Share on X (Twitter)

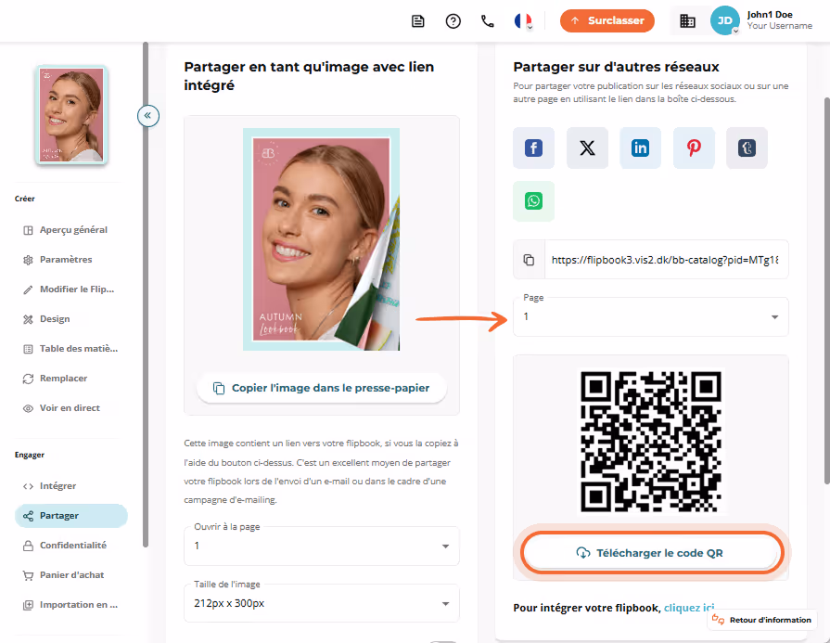587,148
